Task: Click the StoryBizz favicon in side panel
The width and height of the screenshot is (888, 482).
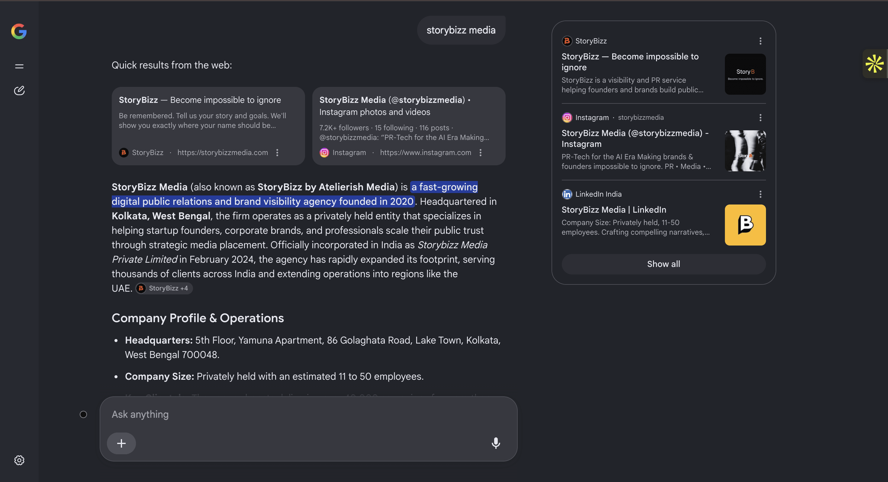Action: pos(567,41)
